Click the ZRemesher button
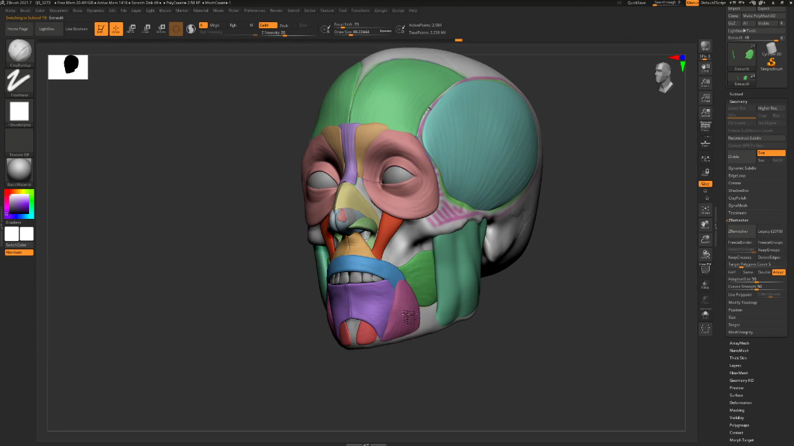Image resolution: width=794 pixels, height=446 pixels. [741, 231]
